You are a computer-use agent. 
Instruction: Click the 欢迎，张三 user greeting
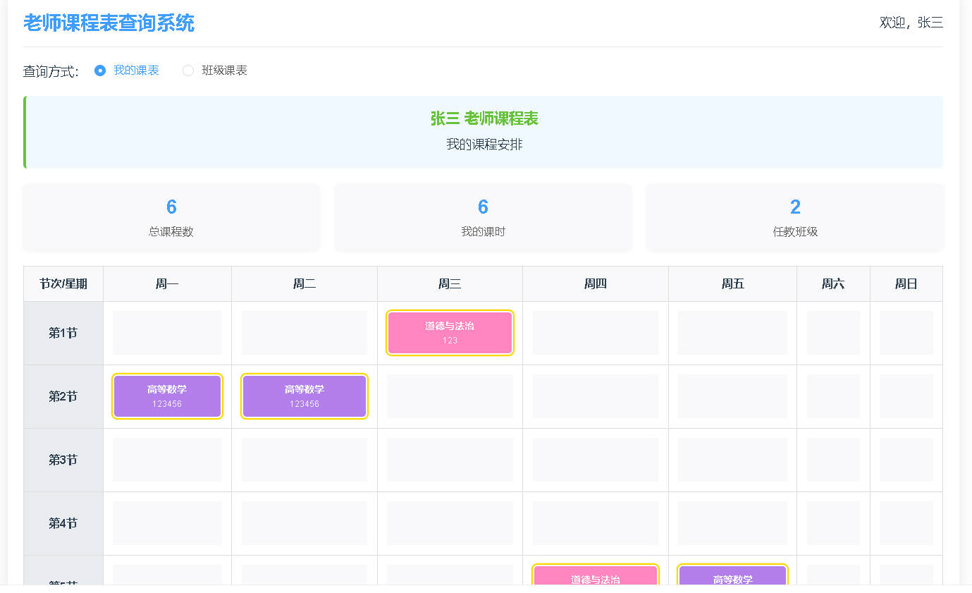(x=911, y=23)
